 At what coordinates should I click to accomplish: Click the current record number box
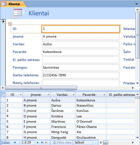click(x=28, y=143)
